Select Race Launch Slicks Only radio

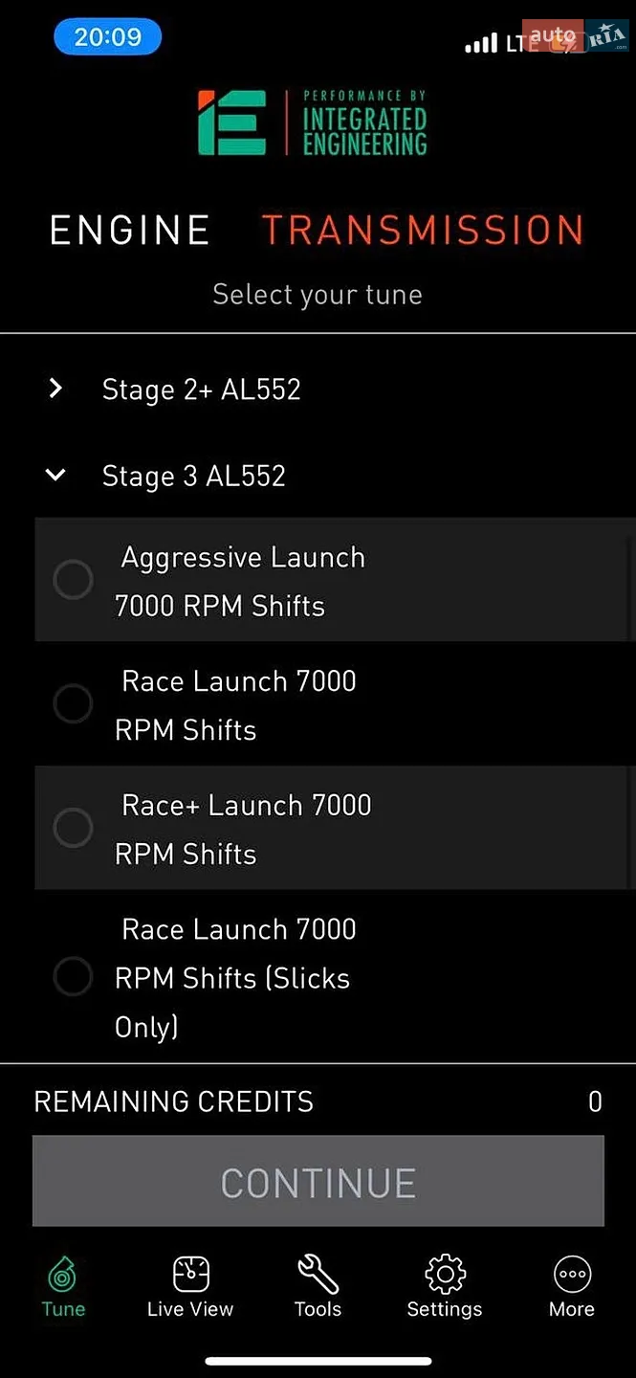73,977
